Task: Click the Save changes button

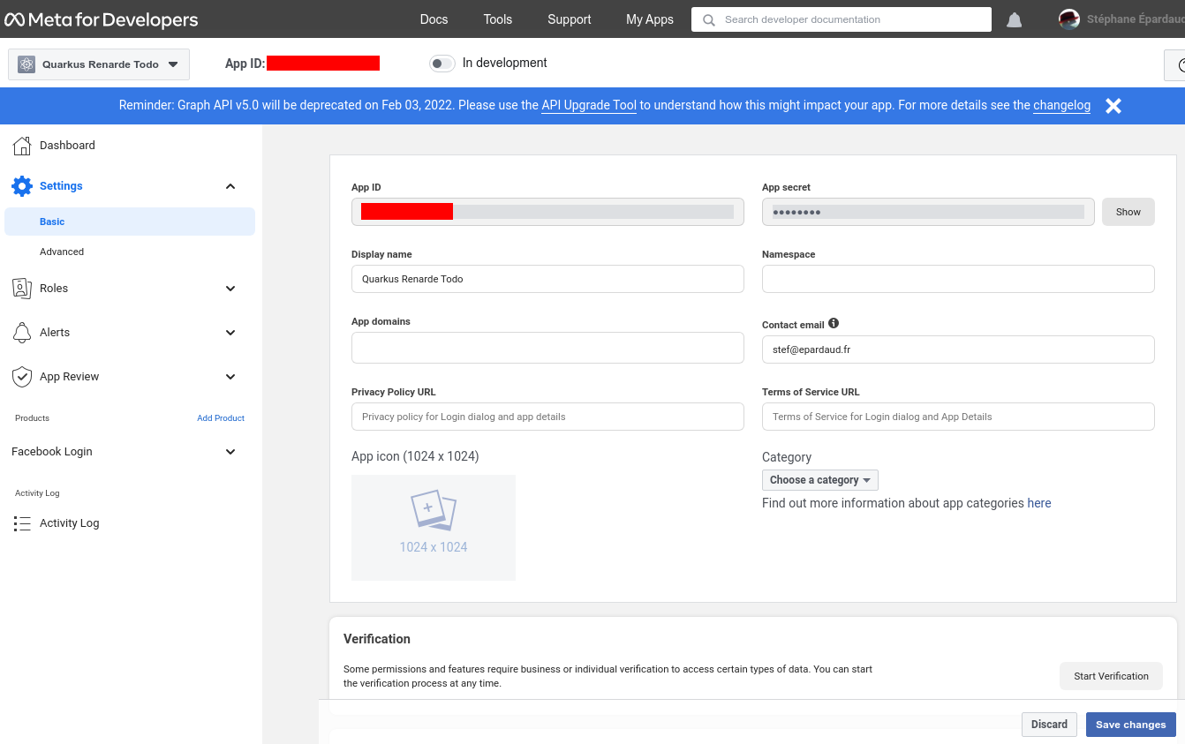Action: [x=1130, y=725]
